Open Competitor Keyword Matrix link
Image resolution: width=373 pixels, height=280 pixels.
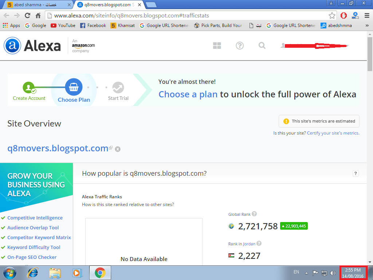coord(39,237)
